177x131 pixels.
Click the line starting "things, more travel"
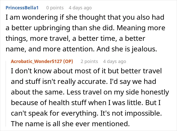[75, 39]
